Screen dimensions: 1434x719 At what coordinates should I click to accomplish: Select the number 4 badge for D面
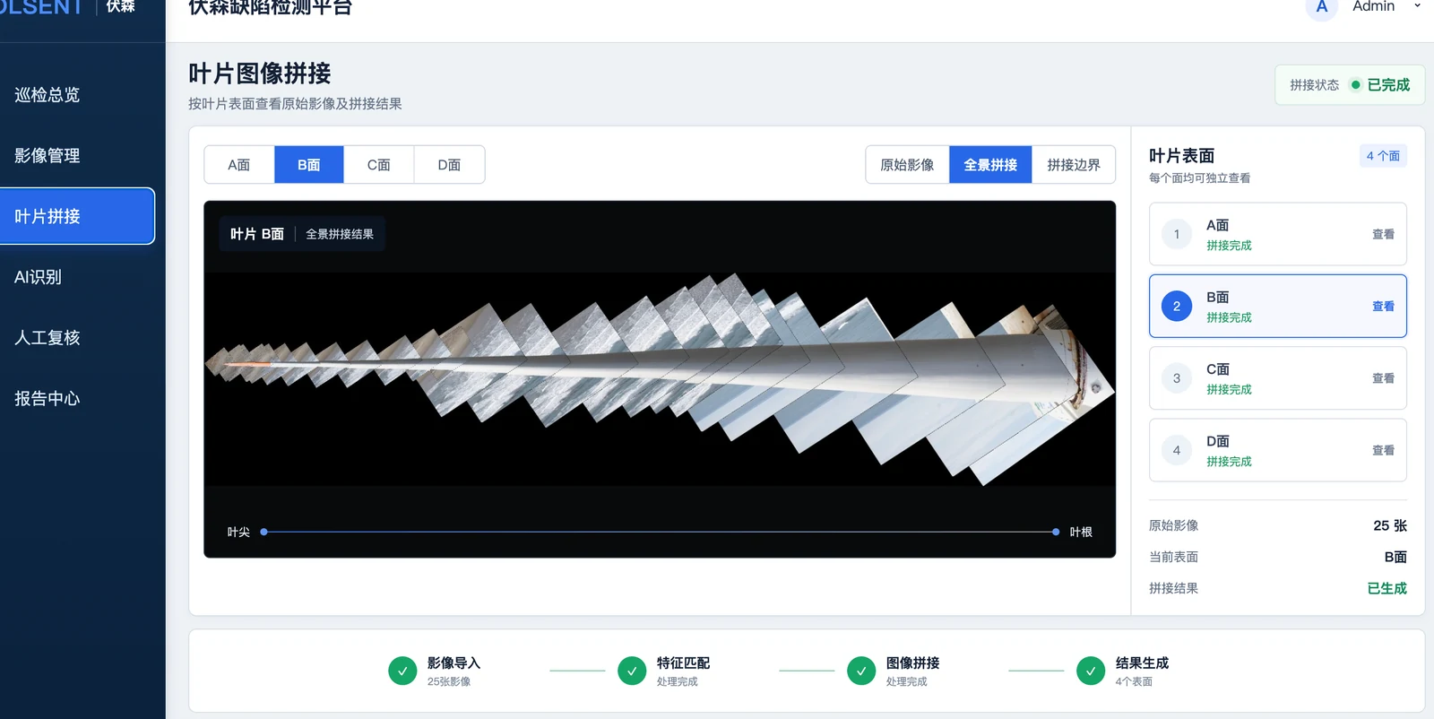pos(1177,450)
